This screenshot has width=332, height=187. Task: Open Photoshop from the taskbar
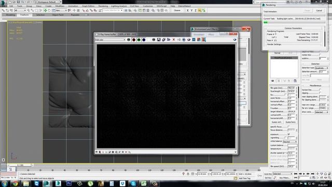69,183
